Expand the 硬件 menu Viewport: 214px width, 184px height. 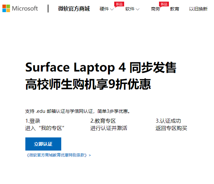(x=107, y=9)
